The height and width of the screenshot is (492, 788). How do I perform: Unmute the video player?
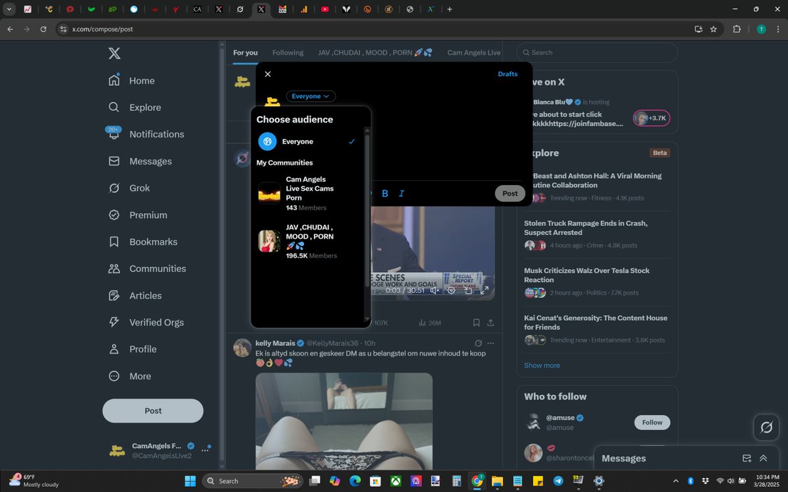tap(434, 290)
